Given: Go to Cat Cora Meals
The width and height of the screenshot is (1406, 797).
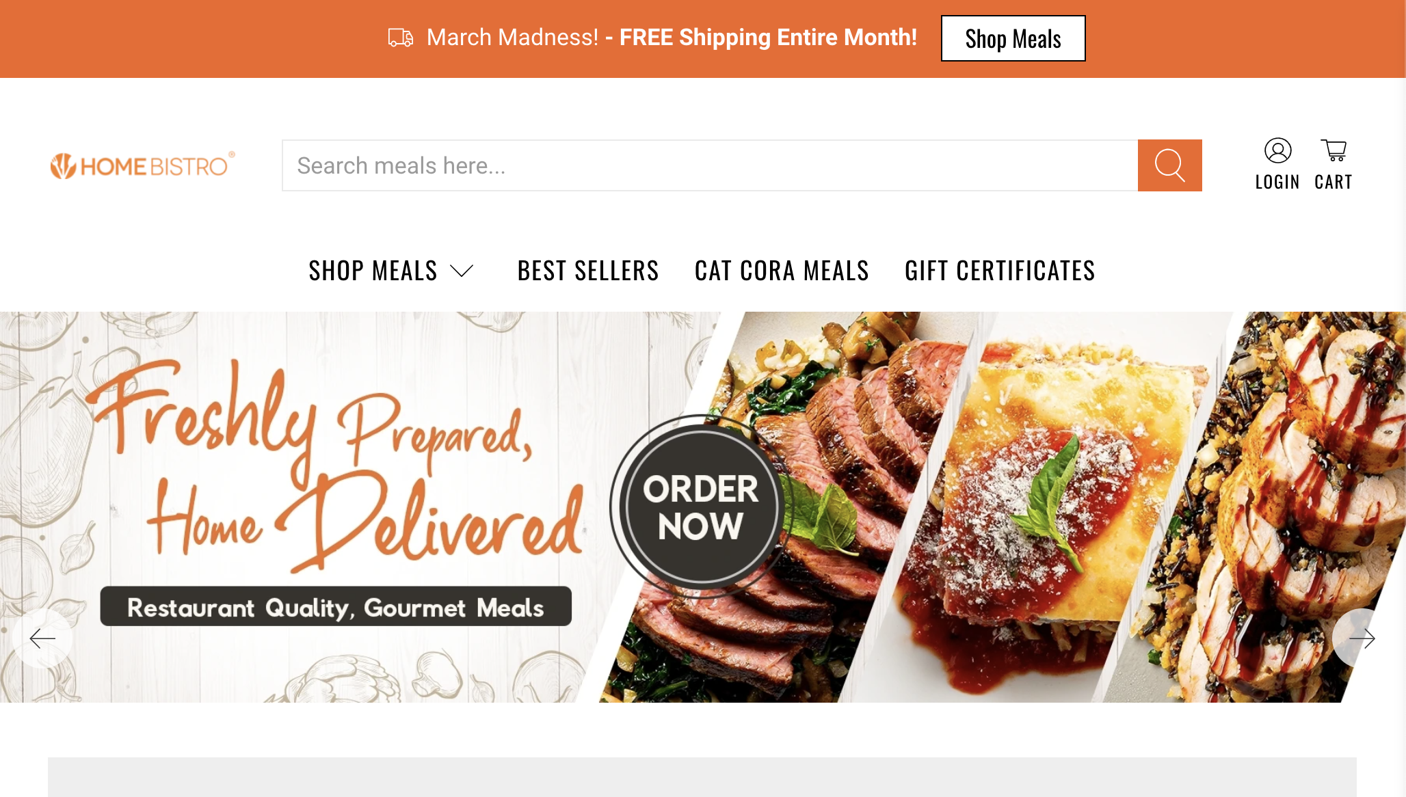Looking at the screenshot, I should 782,271.
